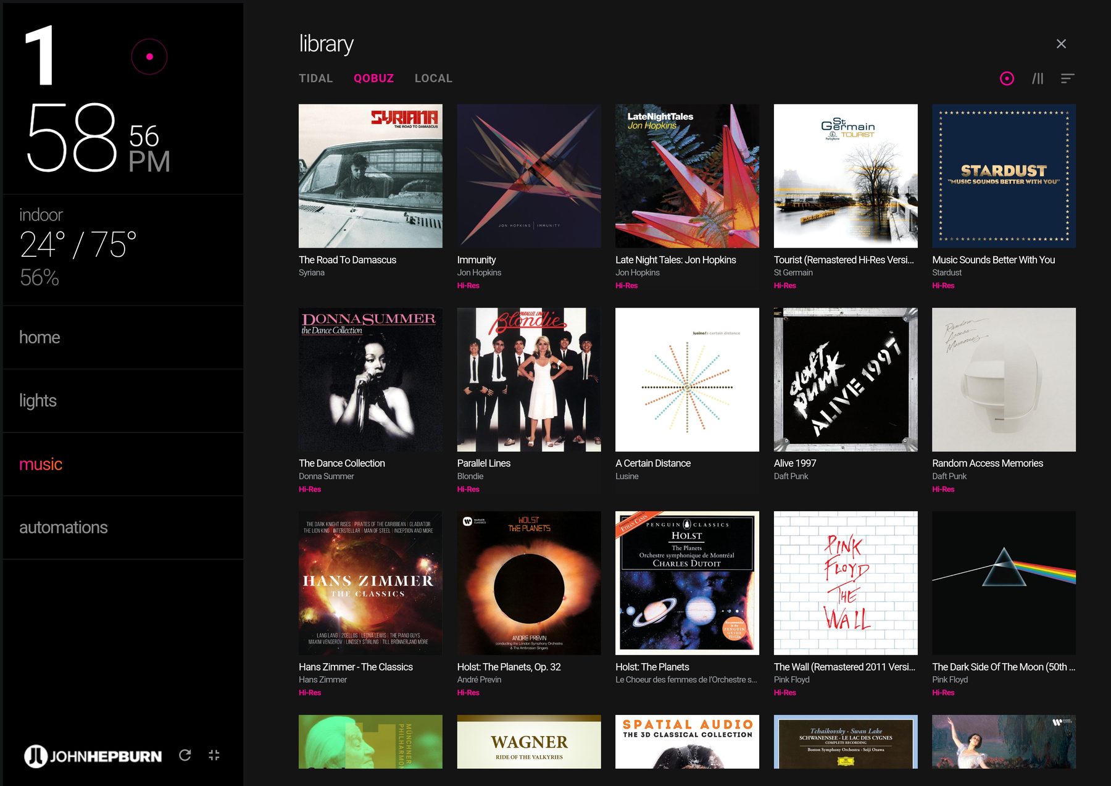Open Late Night Tales Jon Hopkins cover
This screenshot has height=786, width=1111.
687,176
